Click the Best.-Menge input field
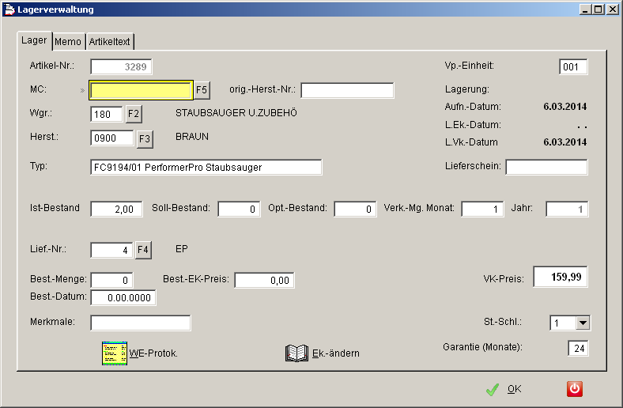The image size is (623, 408). click(111, 280)
